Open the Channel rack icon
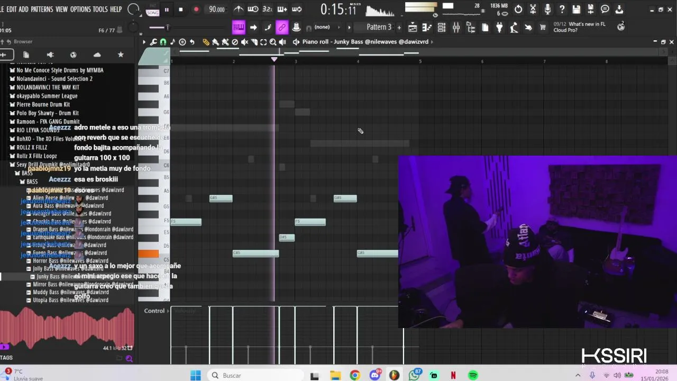This screenshot has width=677, height=381. pos(442,28)
